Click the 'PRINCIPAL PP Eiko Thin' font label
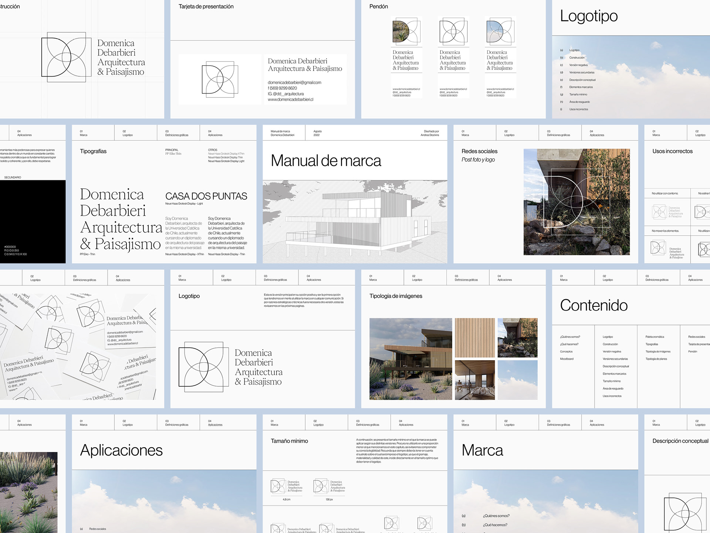Viewport: 710px width, 533px height. point(173,152)
